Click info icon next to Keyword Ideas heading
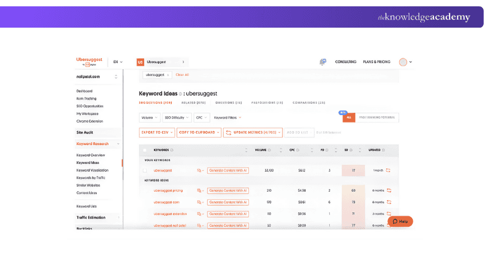 [x=180, y=94]
